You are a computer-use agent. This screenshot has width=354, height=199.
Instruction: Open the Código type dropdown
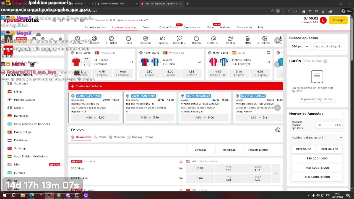point(300,46)
